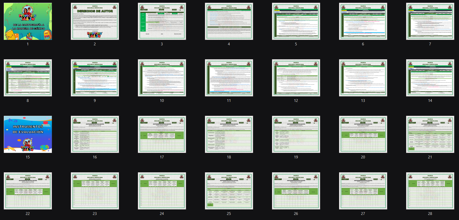Click thumbnail of page 24

click(x=162, y=191)
